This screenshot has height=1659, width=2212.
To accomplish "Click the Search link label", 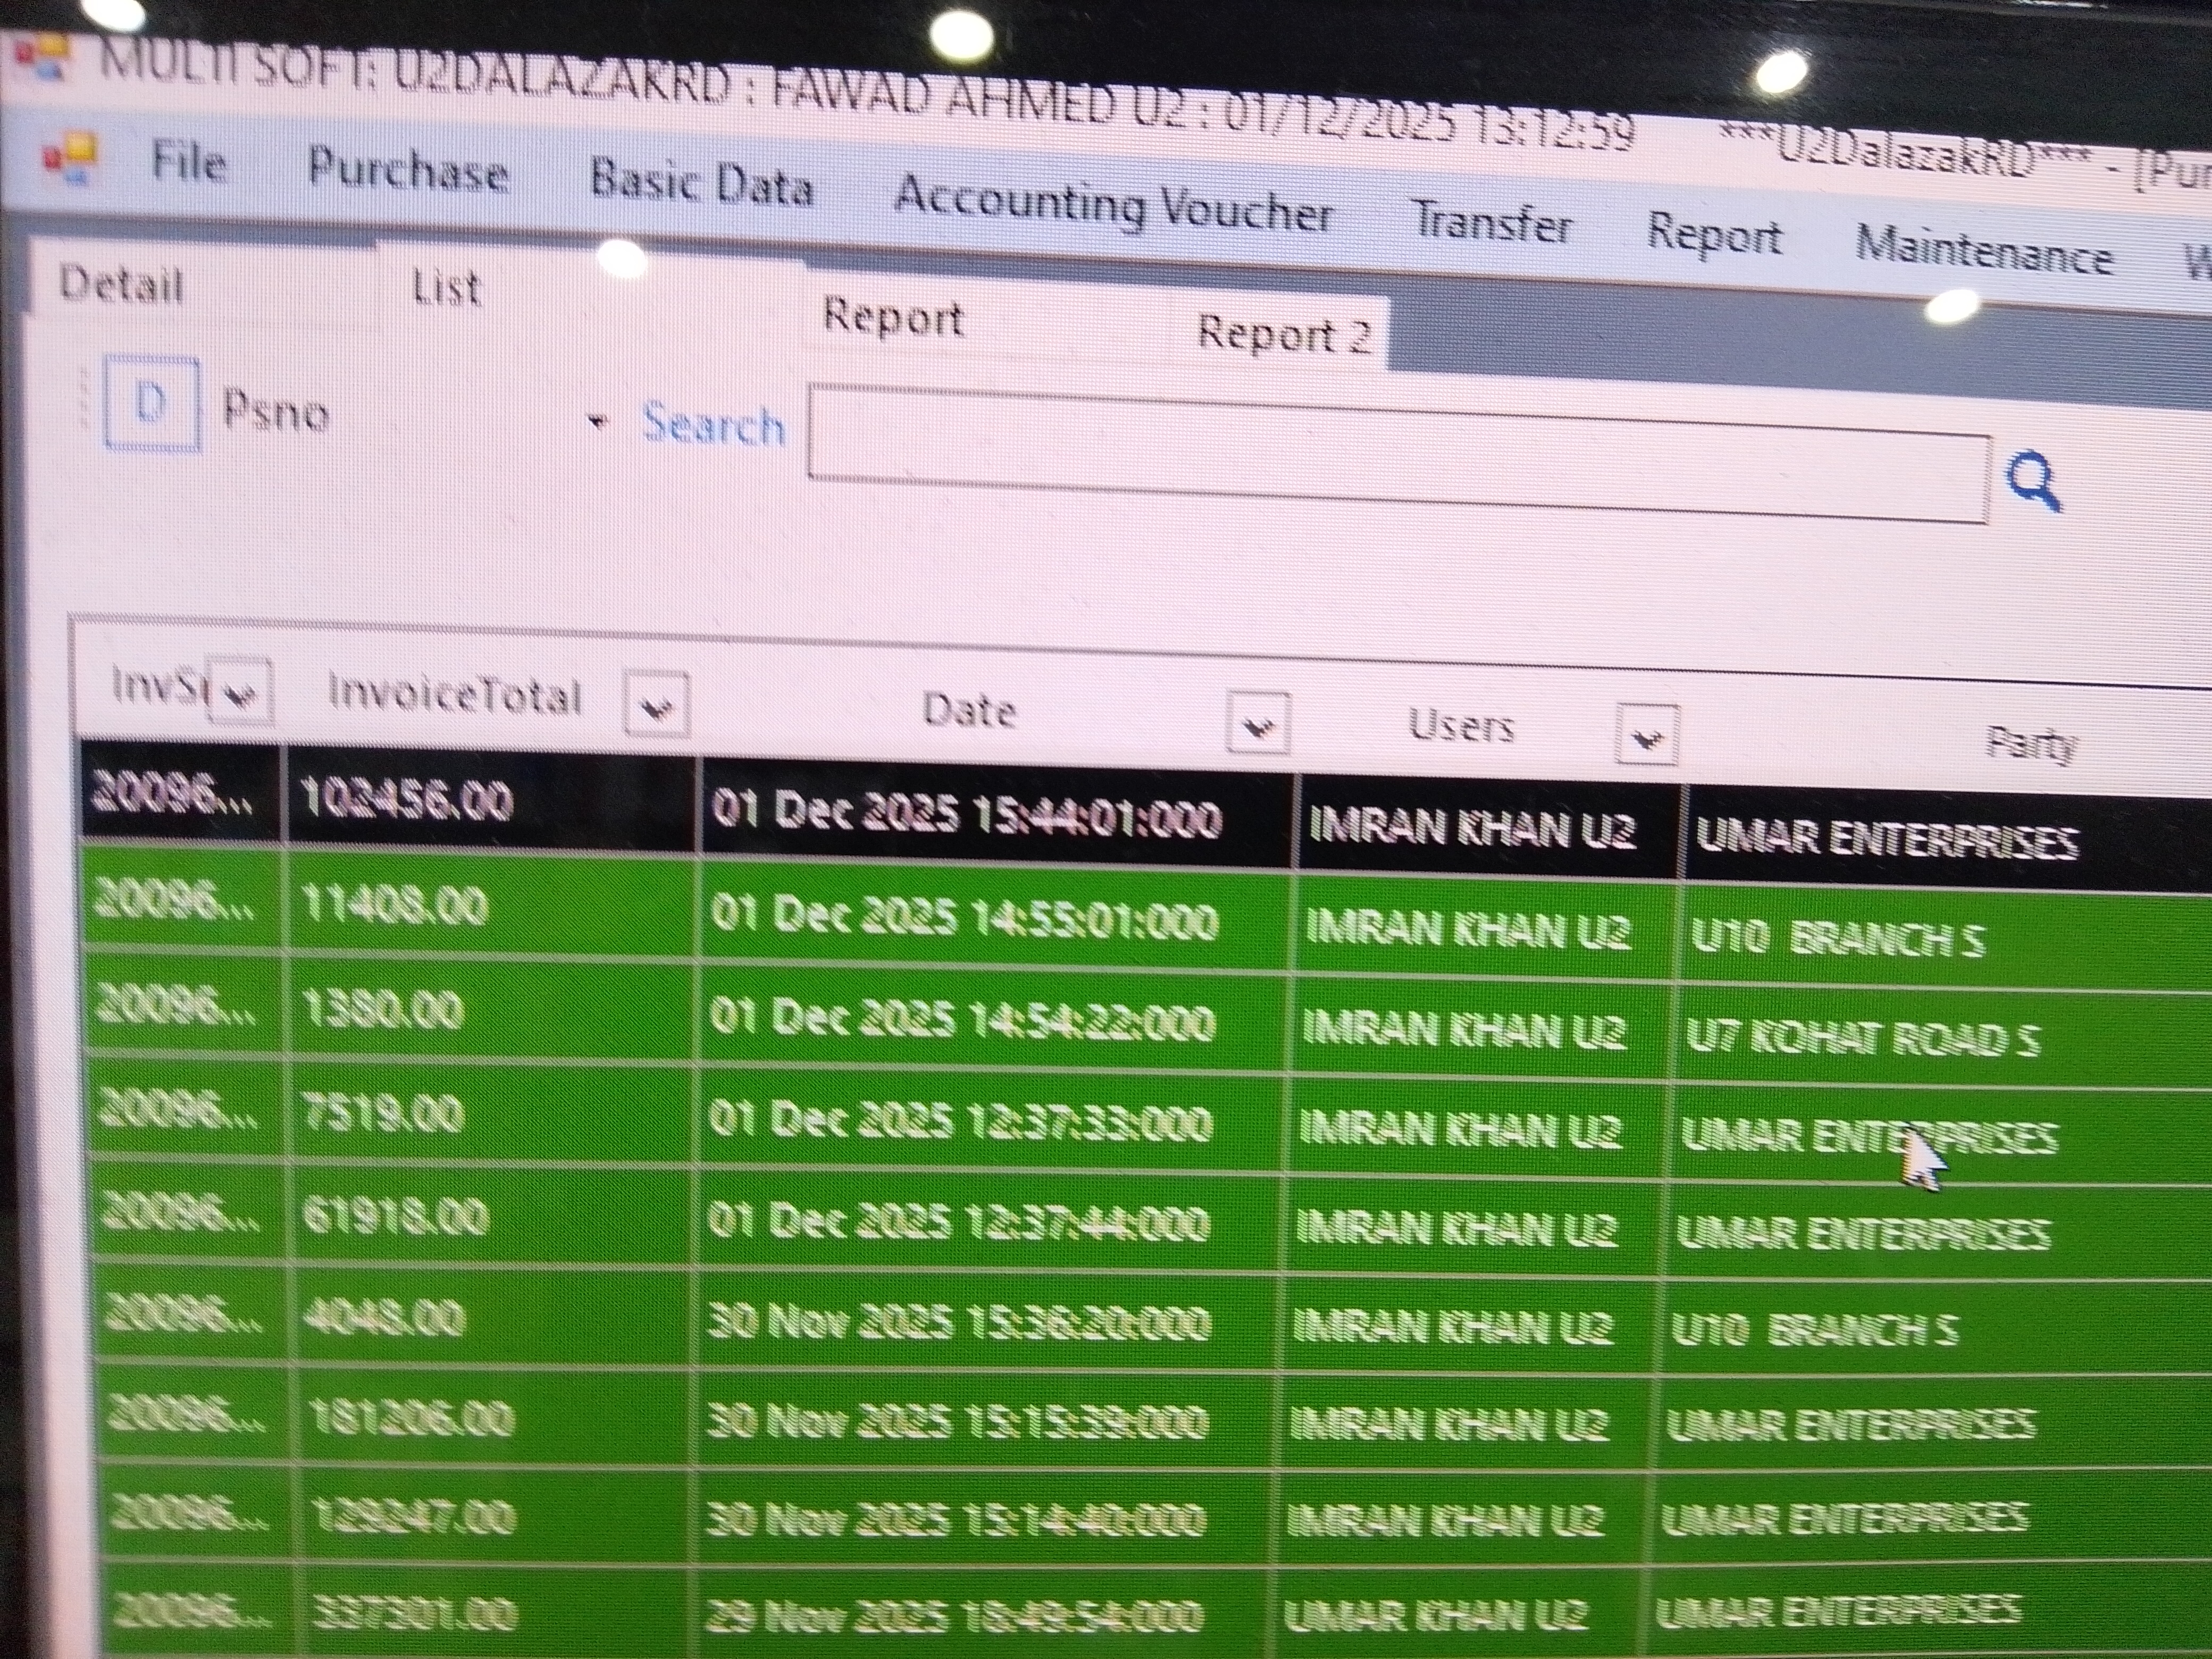I will pyautogui.click(x=713, y=426).
